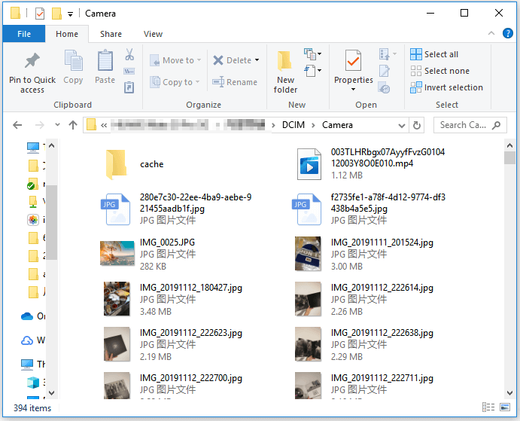The height and width of the screenshot is (421, 520).
Task: Click the Cut scissors icon
Action: click(x=129, y=55)
